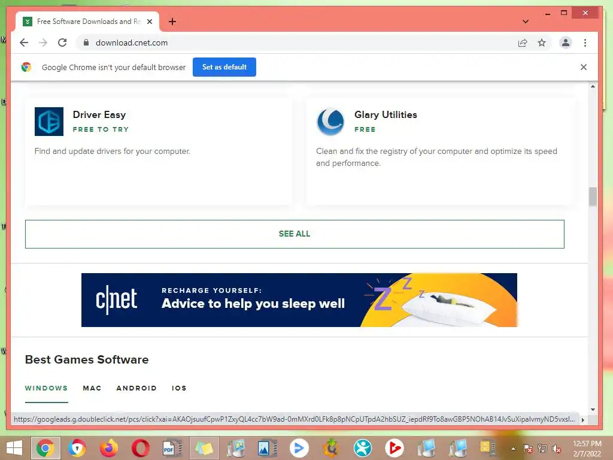
Task: Click the Driver Easy app icon
Action: point(49,122)
